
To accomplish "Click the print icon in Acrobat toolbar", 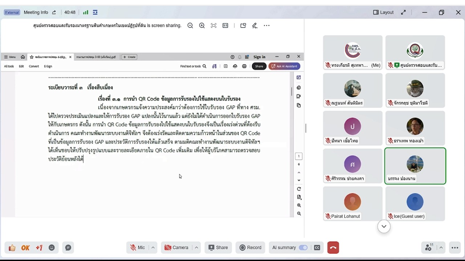I will click(x=244, y=66).
